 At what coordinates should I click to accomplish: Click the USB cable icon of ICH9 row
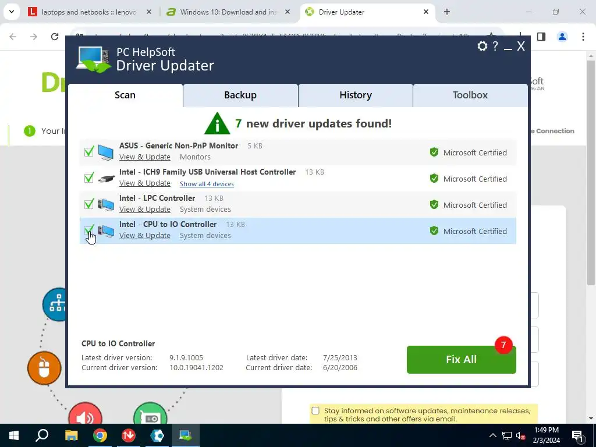(106, 178)
